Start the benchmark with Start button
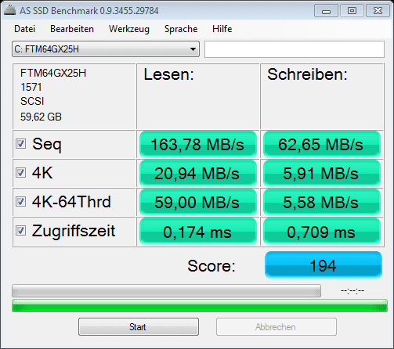The image size is (394, 349). click(139, 326)
